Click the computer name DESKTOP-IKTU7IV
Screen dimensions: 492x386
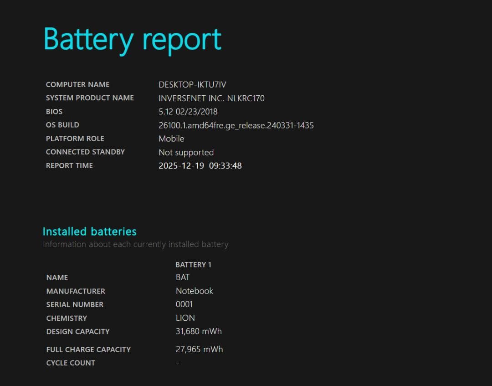click(x=192, y=84)
